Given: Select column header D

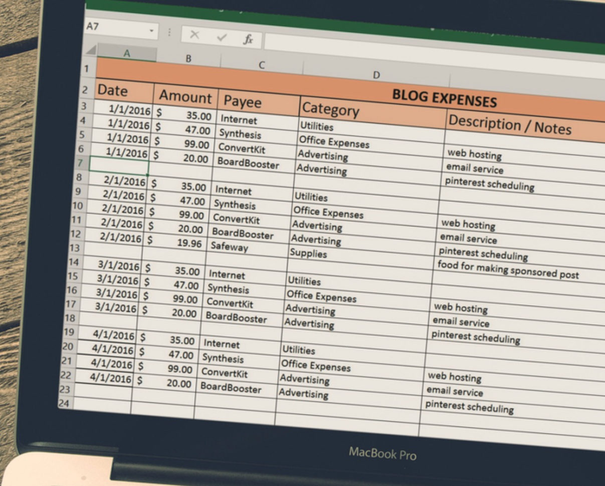Looking at the screenshot, I should coord(376,74).
